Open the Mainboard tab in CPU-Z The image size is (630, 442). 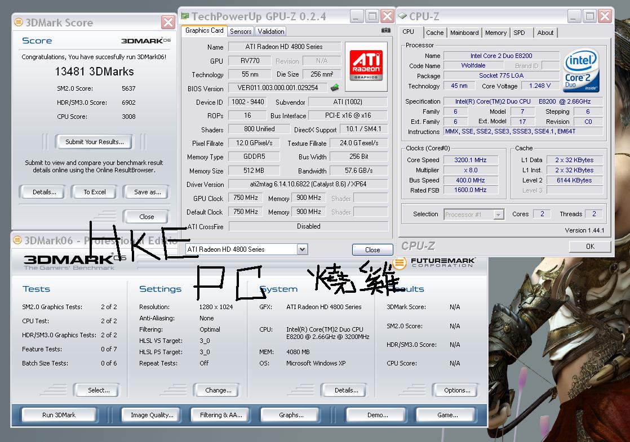pyautogui.click(x=464, y=33)
